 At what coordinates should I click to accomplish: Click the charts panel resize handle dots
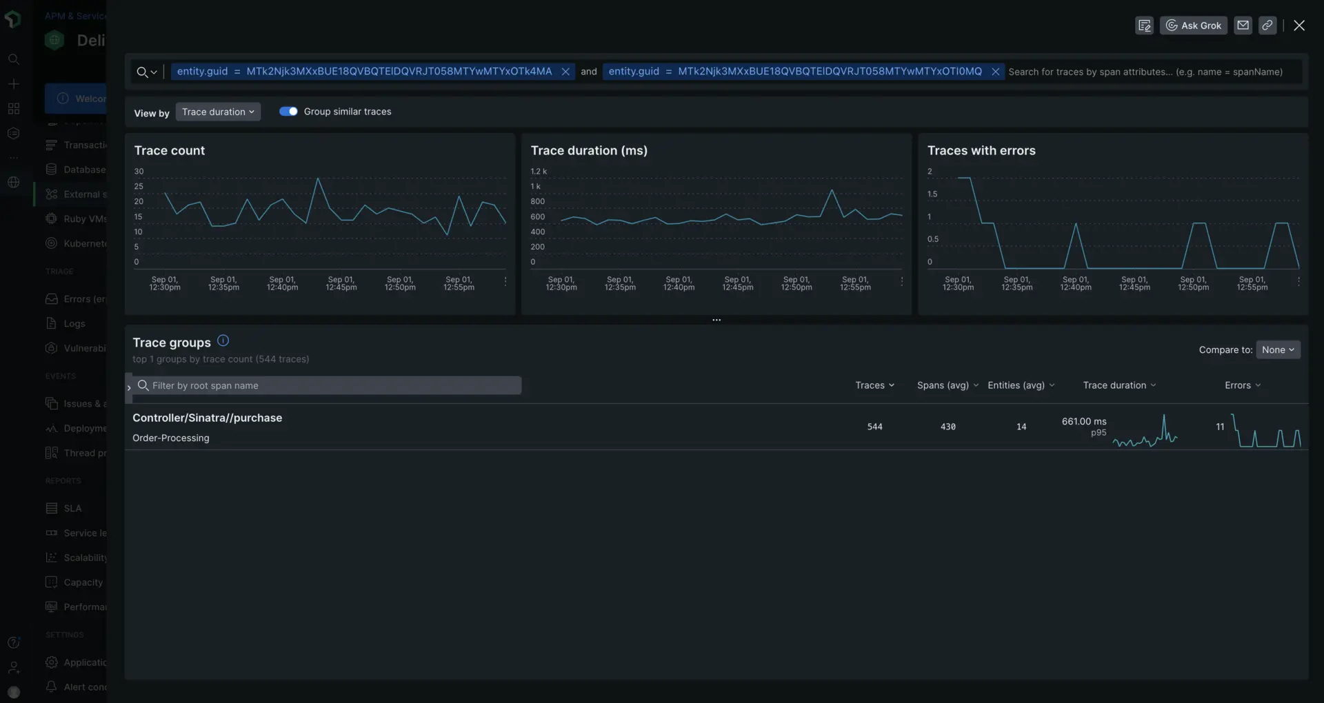tap(716, 320)
